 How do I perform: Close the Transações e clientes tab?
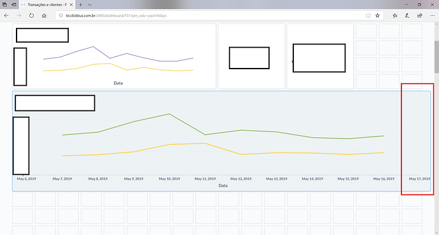pos(71,4)
